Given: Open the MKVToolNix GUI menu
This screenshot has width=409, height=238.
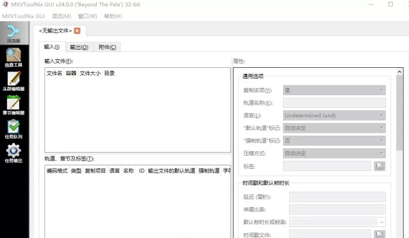Looking at the screenshot, I should (24, 16).
